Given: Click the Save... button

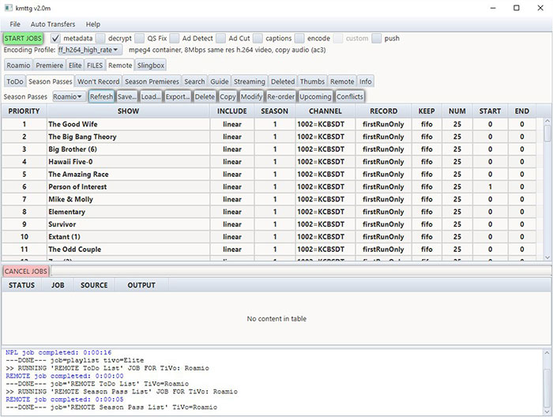Looking at the screenshot, I should tap(127, 96).
